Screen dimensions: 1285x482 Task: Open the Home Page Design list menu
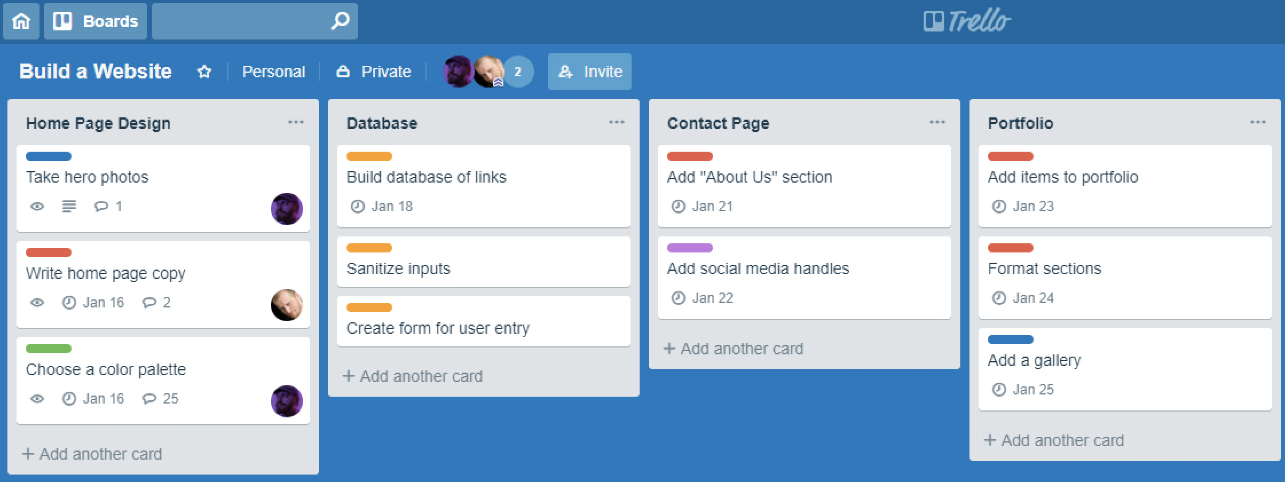click(x=296, y=122)
